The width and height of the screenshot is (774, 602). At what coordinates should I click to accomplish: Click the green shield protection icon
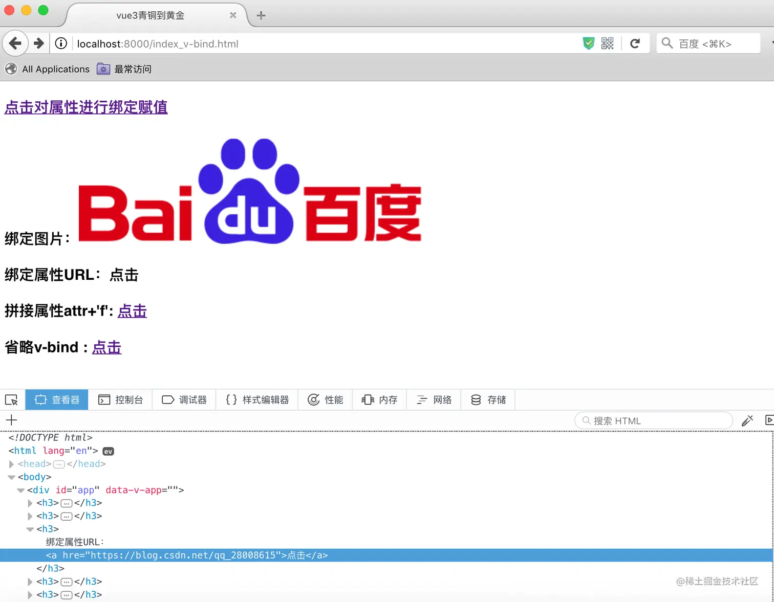pos(589,43)
